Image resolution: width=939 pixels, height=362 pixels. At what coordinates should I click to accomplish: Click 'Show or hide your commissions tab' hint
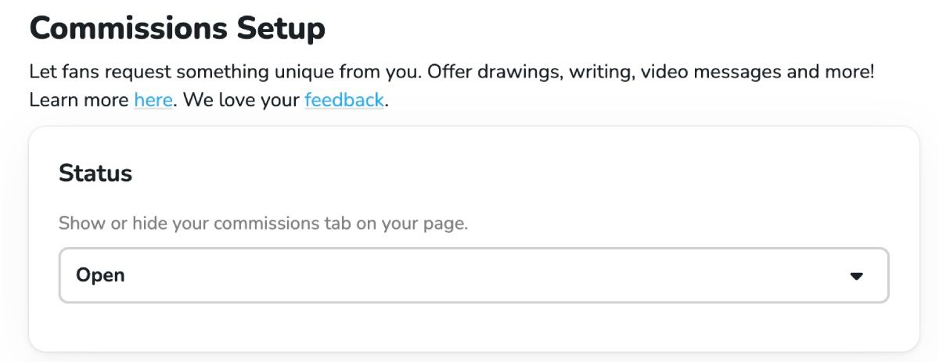263,224
